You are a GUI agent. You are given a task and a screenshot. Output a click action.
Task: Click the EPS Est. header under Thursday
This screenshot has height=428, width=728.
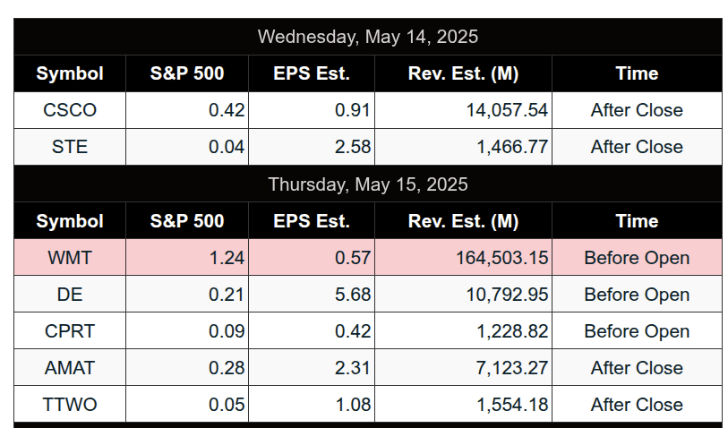pyautogui.click(x=312, y=221)
